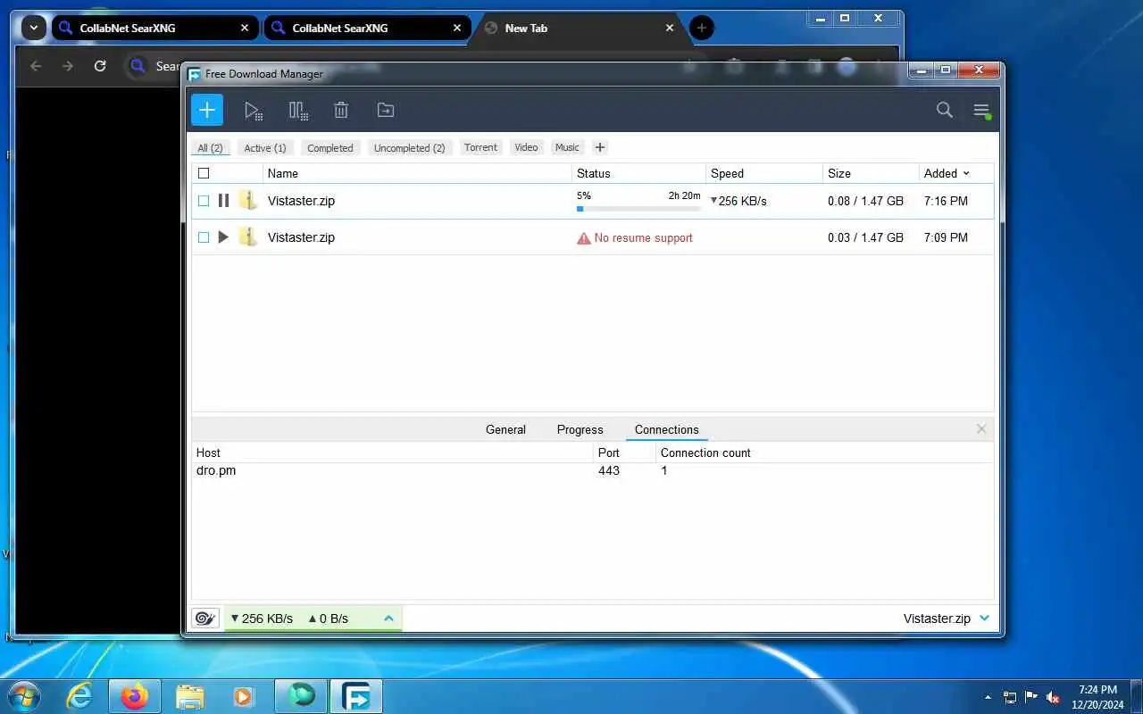Toggle sort order on the Added column
This screenshot has height=714, width=1143.
[x=955, y=173]
